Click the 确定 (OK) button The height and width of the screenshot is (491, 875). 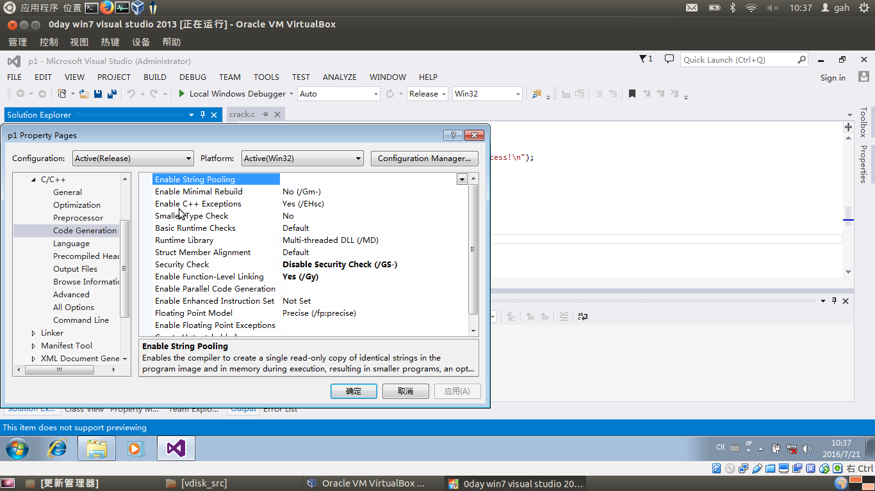tap(354, 391)
